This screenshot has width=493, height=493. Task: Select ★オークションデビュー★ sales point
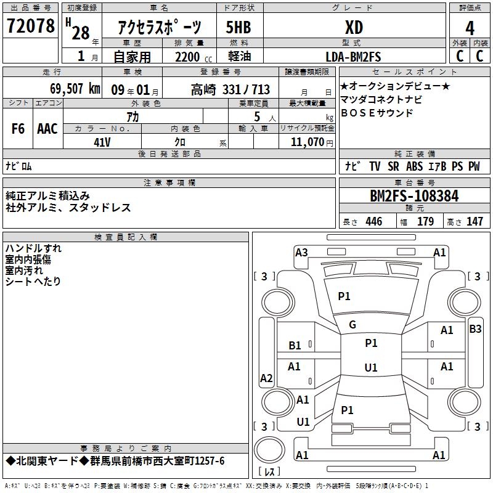pyautogui.click(x=395, y=86)
